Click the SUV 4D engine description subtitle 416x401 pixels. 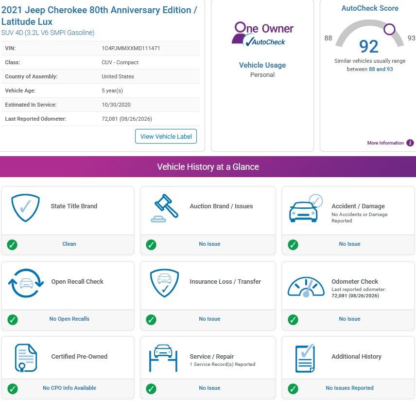point(48,33)
